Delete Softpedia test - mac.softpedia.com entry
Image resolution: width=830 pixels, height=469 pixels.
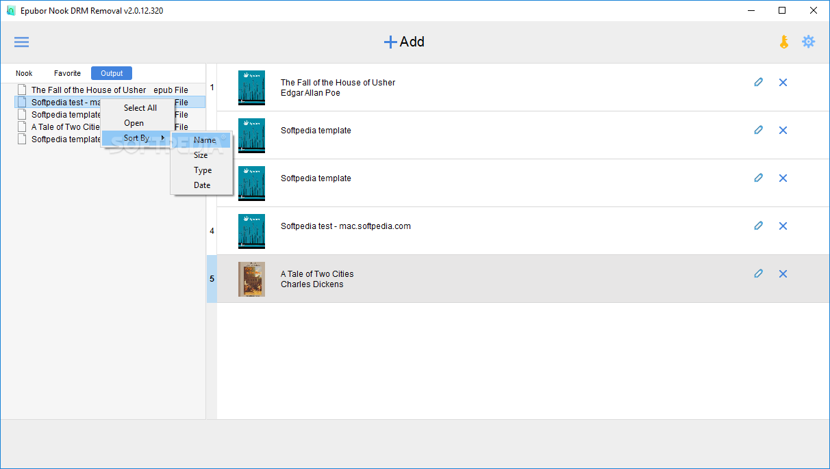[x=783, y=226]
